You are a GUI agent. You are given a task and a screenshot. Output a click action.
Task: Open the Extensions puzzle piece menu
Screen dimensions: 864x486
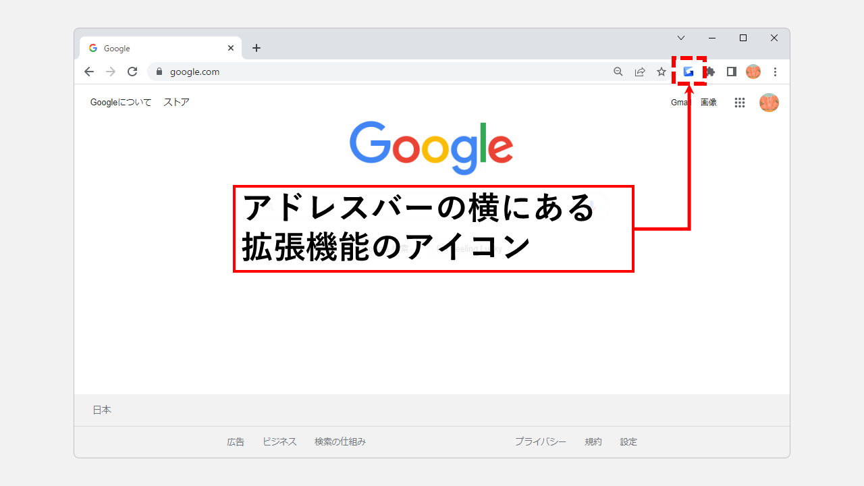pyautogui.click(x=710, y=72)
